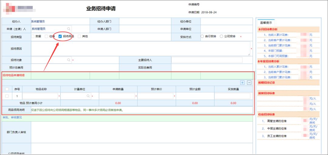Click the 实发数量 column header

[234, 89]
